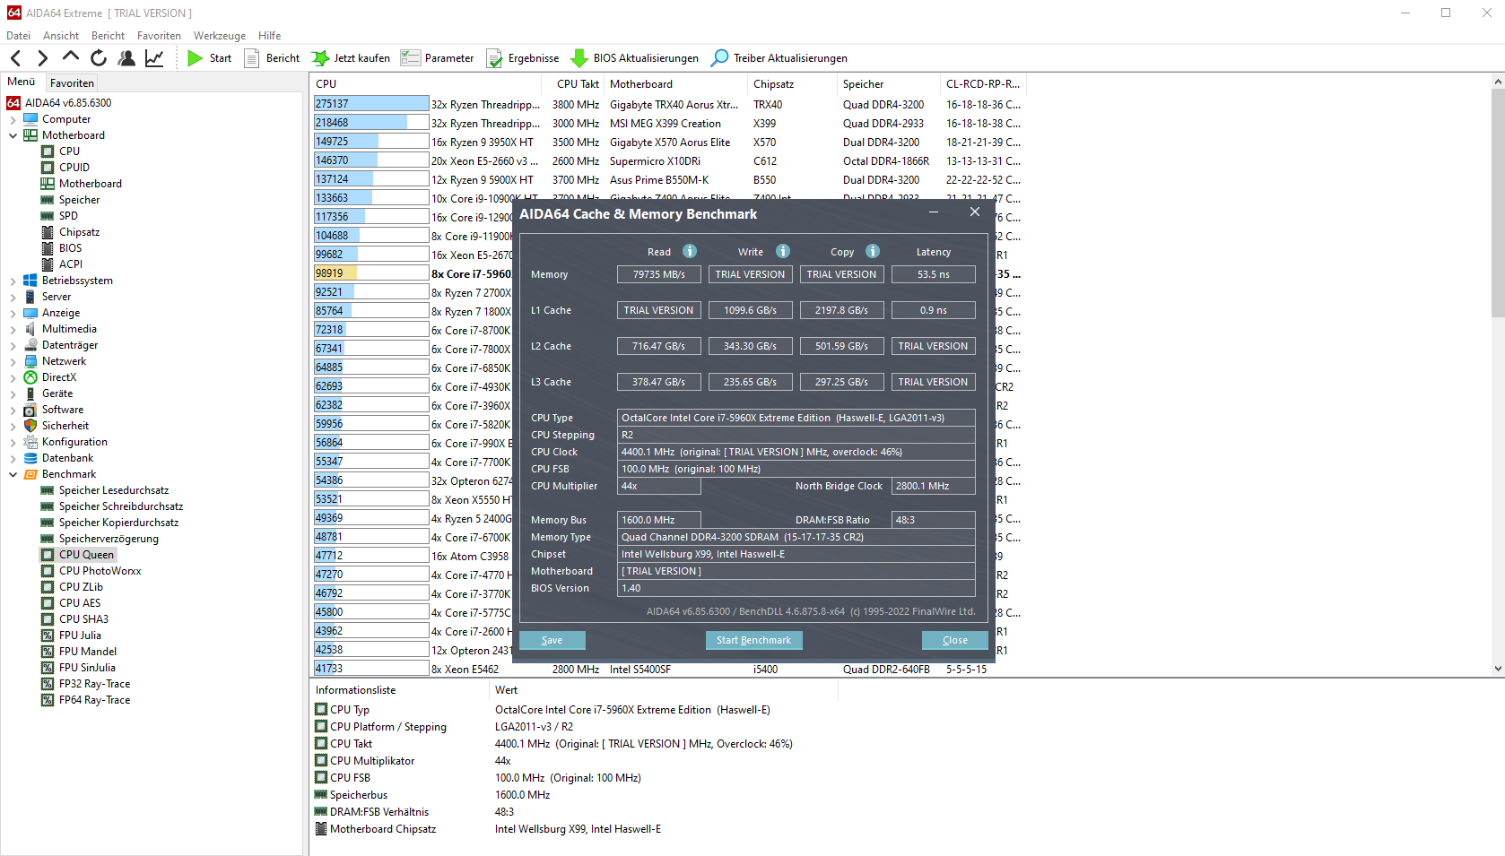Screen dimensions: 1505x856
Task: Collapse the Benchmark tree node
Action: pos(13,474)
